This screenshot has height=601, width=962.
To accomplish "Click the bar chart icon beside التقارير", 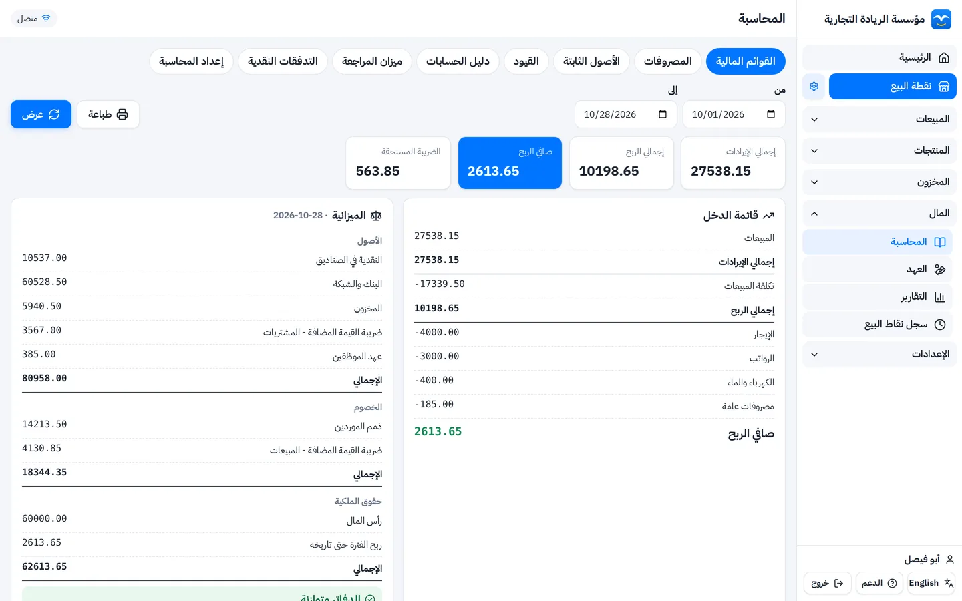I will [x=940, y=297].
